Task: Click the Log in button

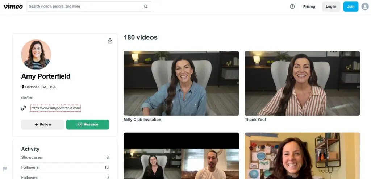Action: pos(331,7)
